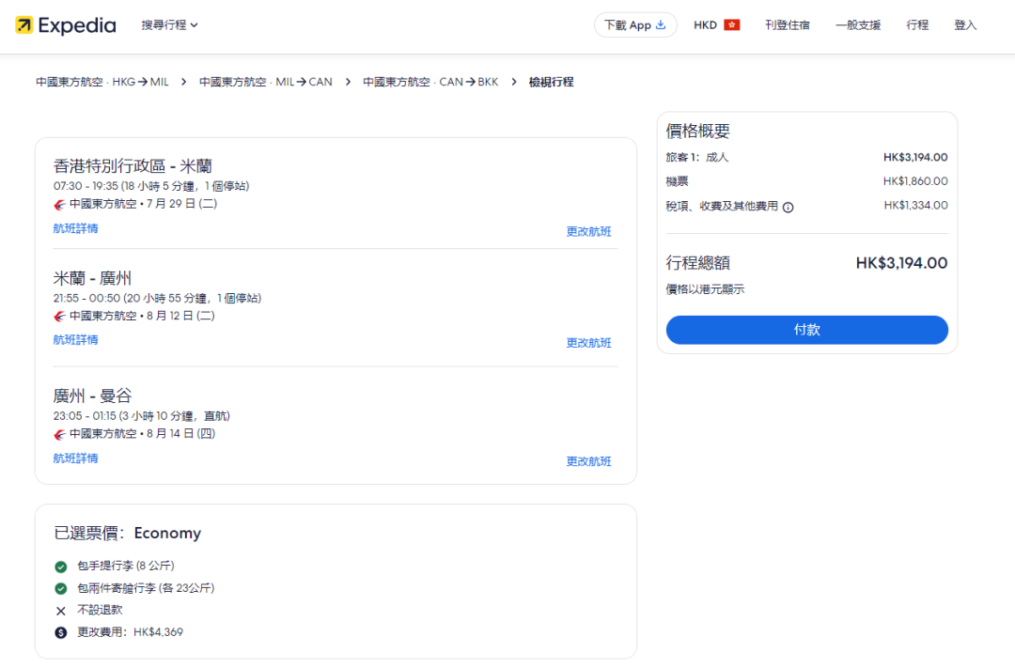
Task: Click the Hong Kong flag icon
Action: [x=731, y=25]
